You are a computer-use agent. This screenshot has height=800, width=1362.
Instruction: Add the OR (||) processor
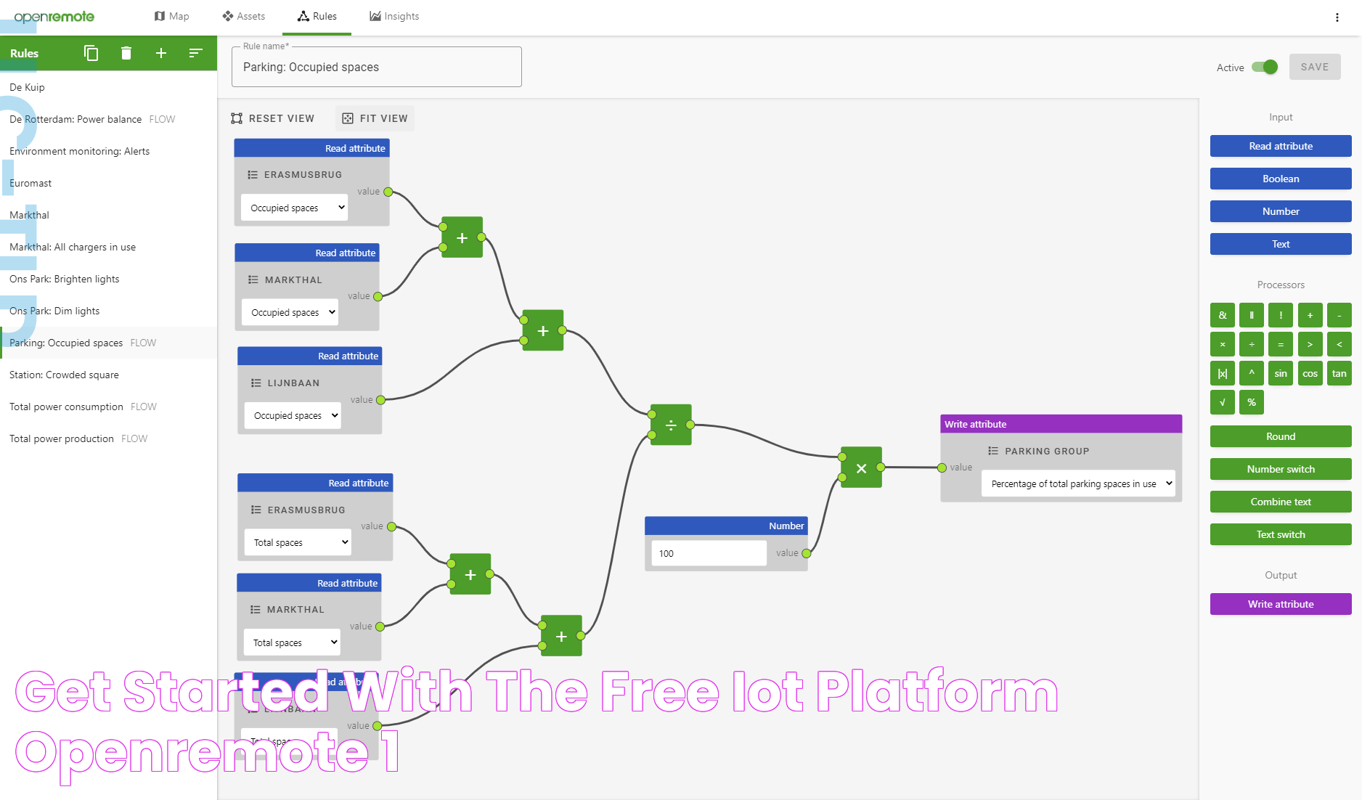point(1252,315)
